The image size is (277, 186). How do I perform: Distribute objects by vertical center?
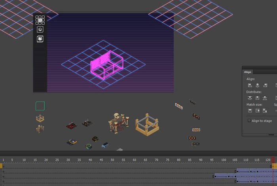click(257, 98)
